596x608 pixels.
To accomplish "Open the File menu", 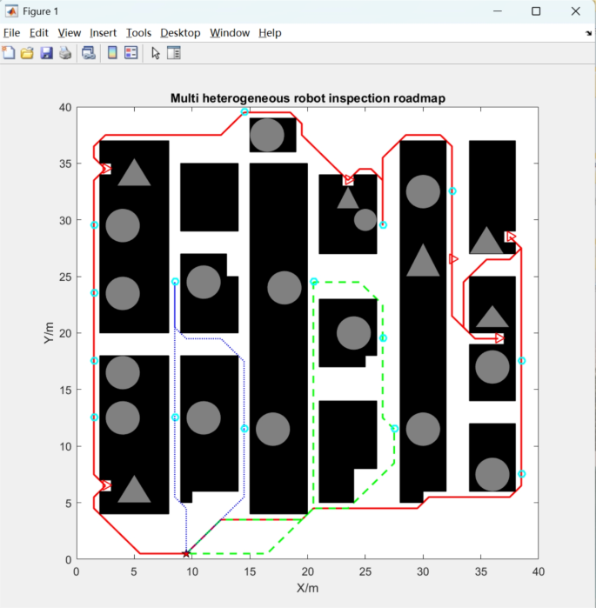I will (x=12, y=33).
